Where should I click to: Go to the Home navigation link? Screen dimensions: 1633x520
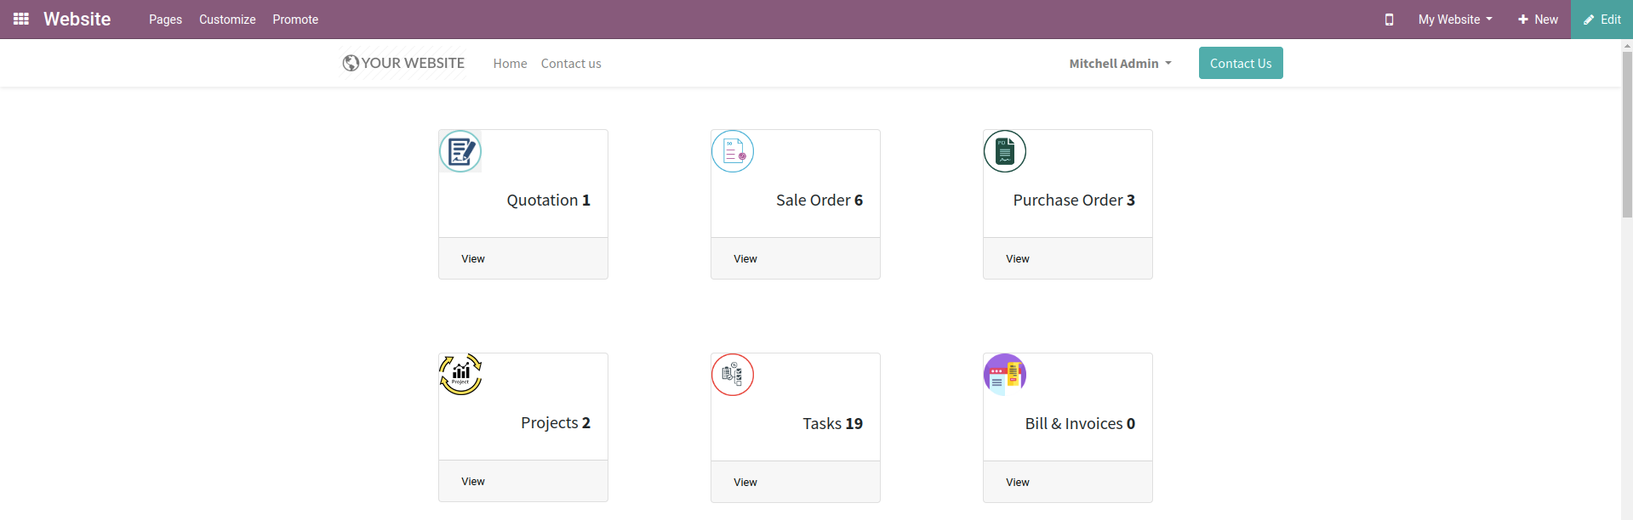(x=510, y=64)
